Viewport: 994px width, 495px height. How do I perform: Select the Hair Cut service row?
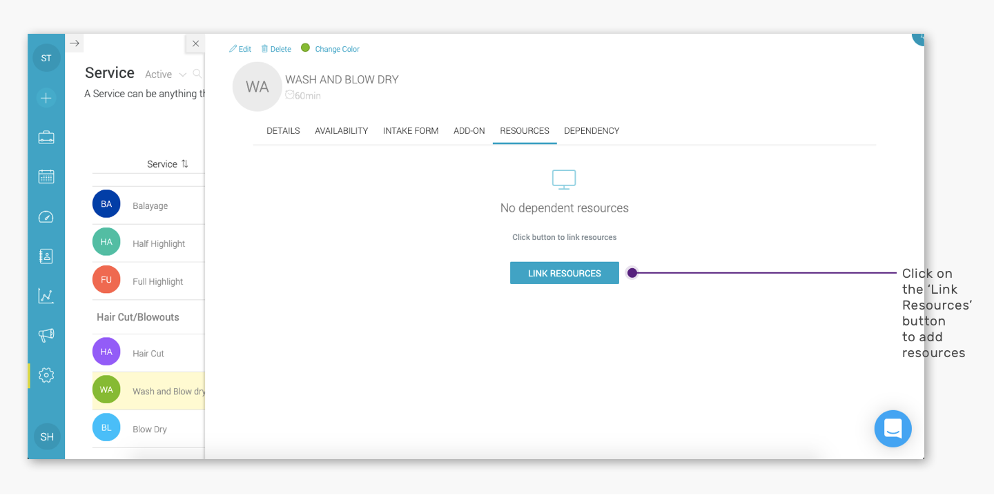pos(148,353)
